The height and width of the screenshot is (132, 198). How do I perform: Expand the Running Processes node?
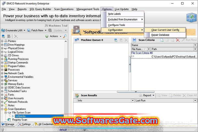coord(2,59)
